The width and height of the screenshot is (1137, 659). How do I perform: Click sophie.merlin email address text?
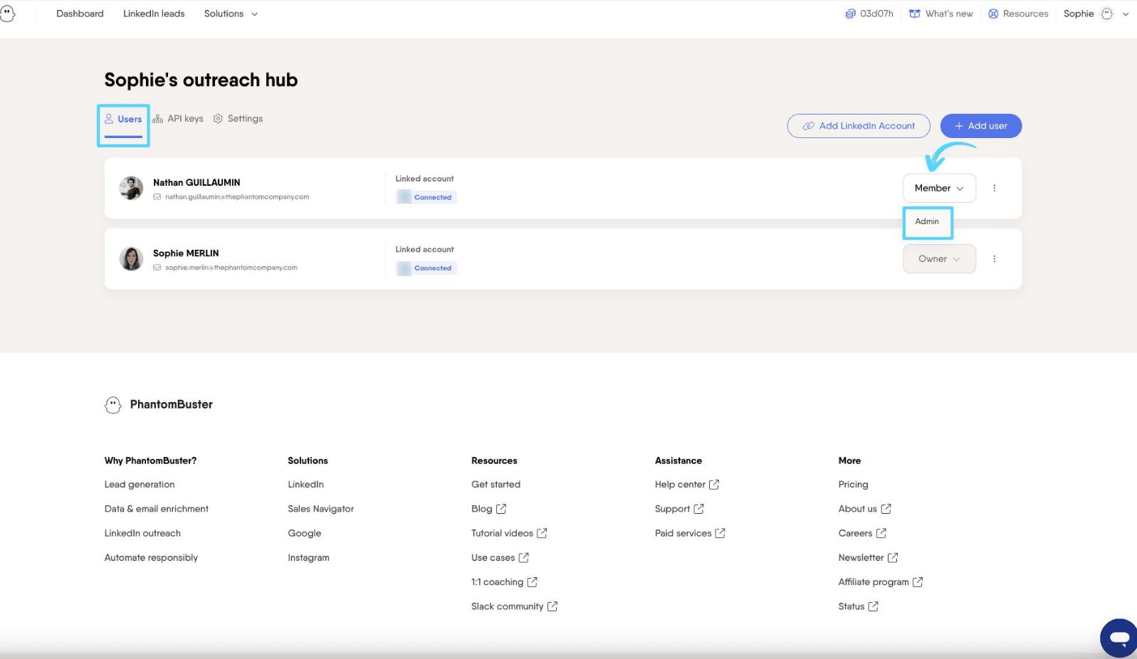(x=231, y=268)
